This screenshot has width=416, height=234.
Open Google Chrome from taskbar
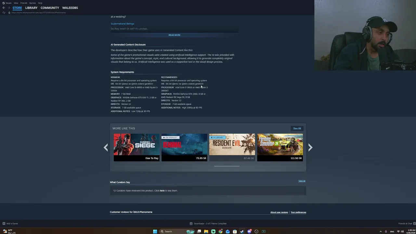click(220, 231)
